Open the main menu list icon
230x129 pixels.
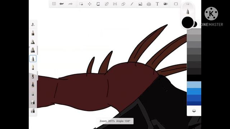click(x=54, y=4)
